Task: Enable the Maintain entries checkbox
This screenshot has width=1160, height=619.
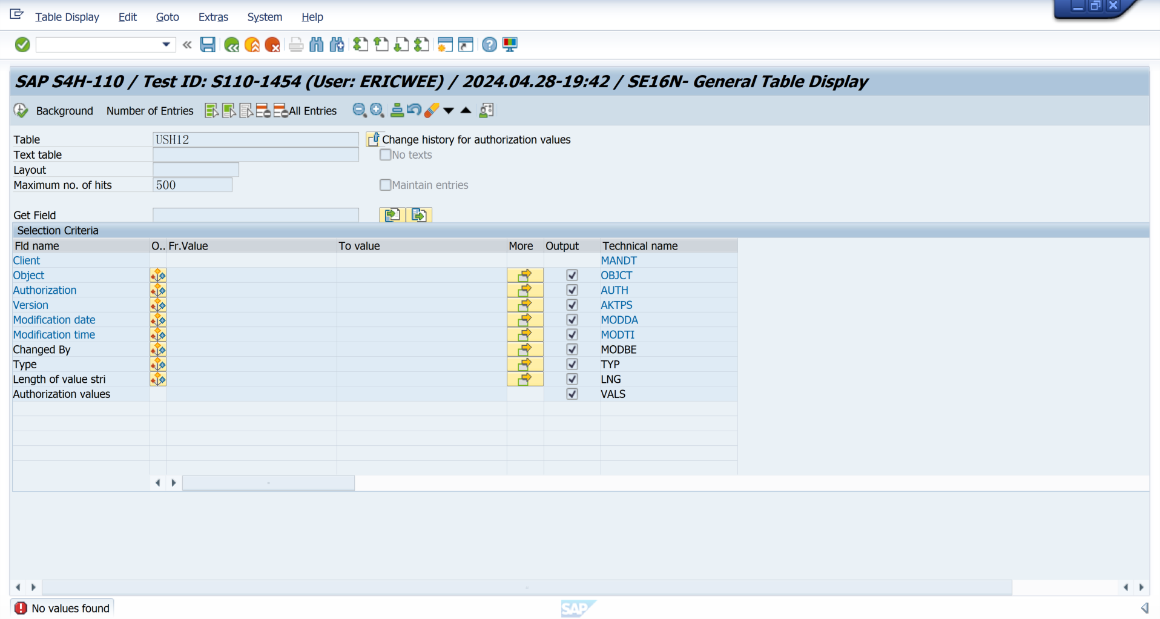Action: (386, 185)
